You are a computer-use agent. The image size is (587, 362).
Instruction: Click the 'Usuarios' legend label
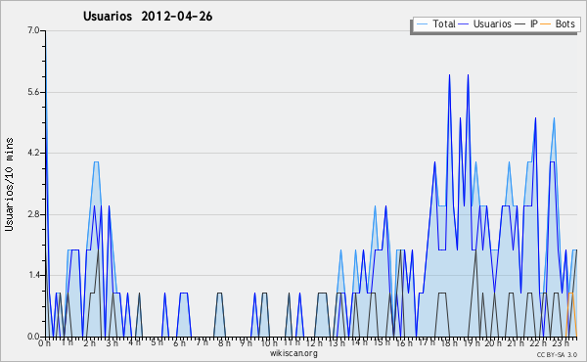[492, 23]
